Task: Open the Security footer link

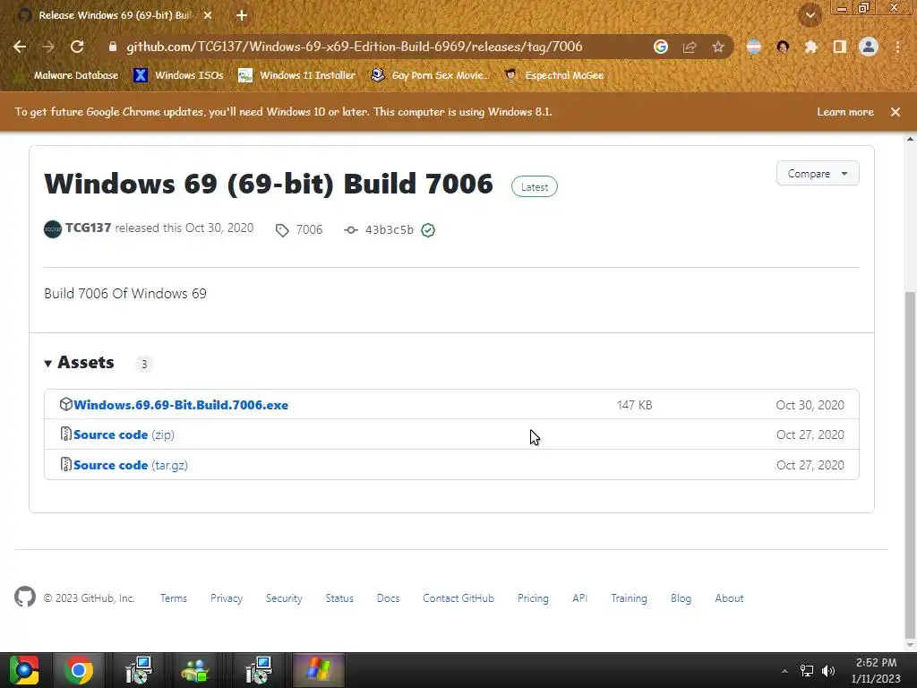Action: coord(284,598)
